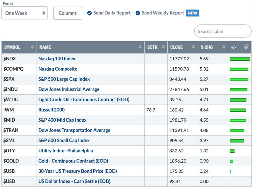Select the $TRAN symbol cell

(19, 130)
